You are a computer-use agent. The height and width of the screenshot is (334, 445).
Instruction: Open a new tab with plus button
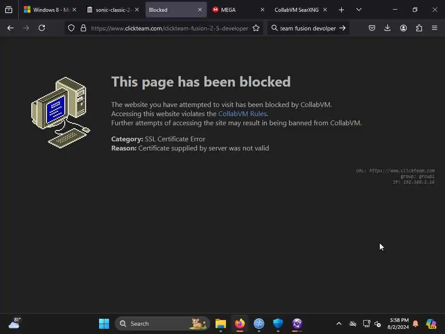tap(342, 10)
